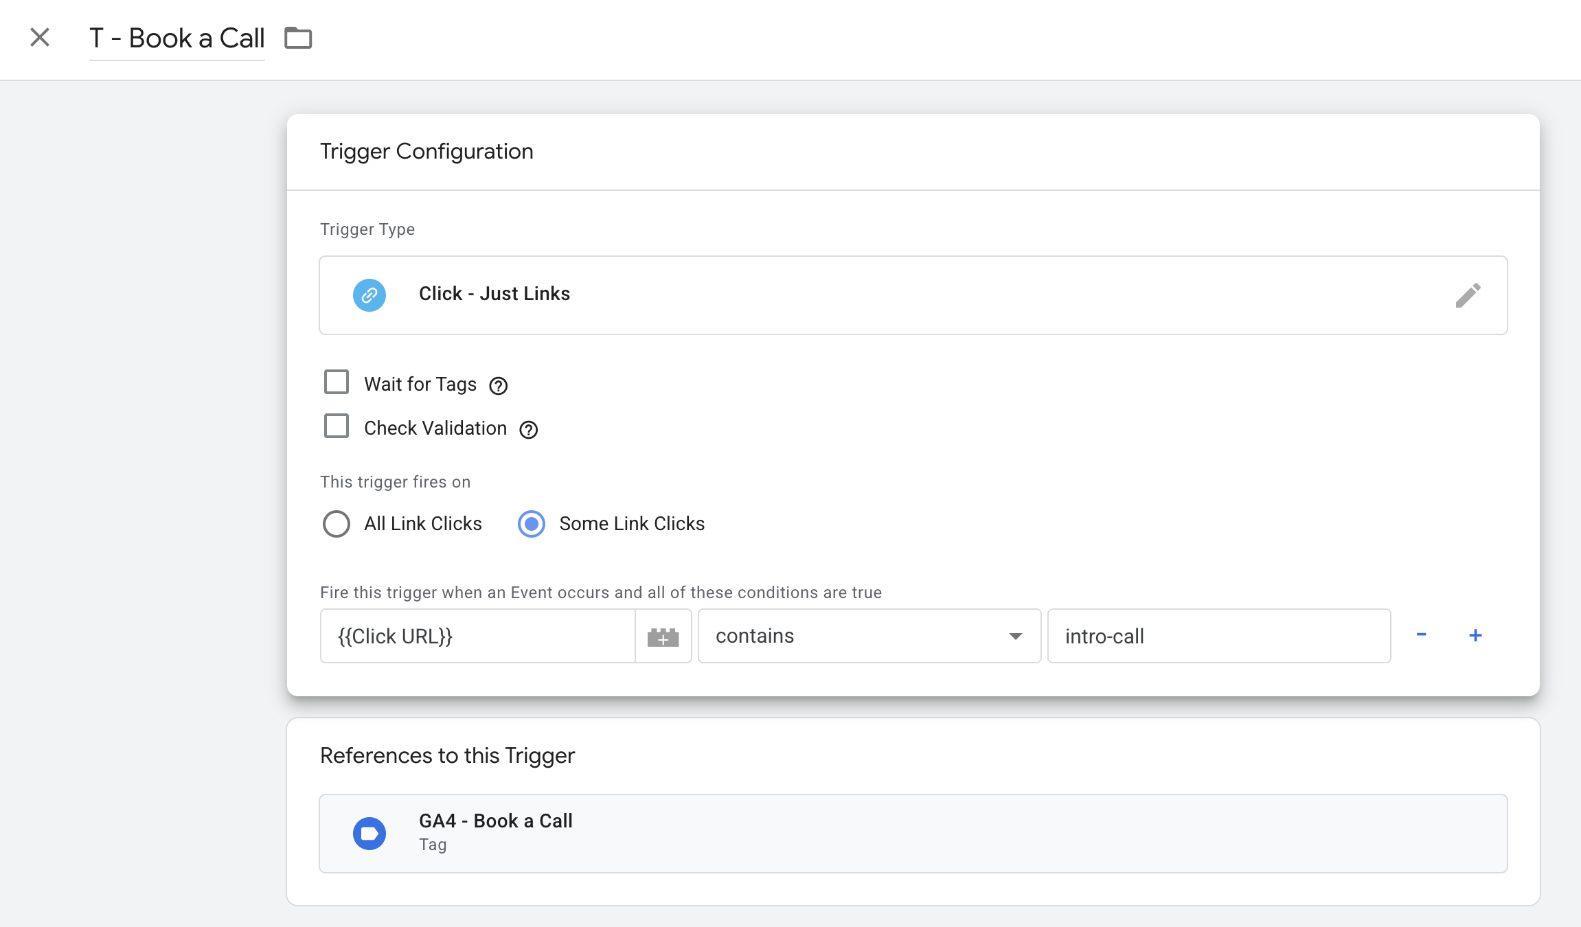Click the Click - Just Links link icon
The width and height of the screenshot is (1581, 927).
click(x=369, y=295)
